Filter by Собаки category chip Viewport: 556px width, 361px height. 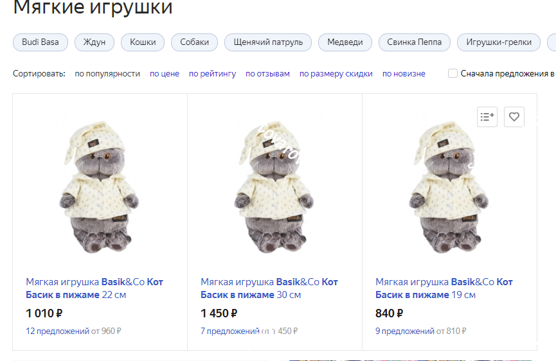194,42
